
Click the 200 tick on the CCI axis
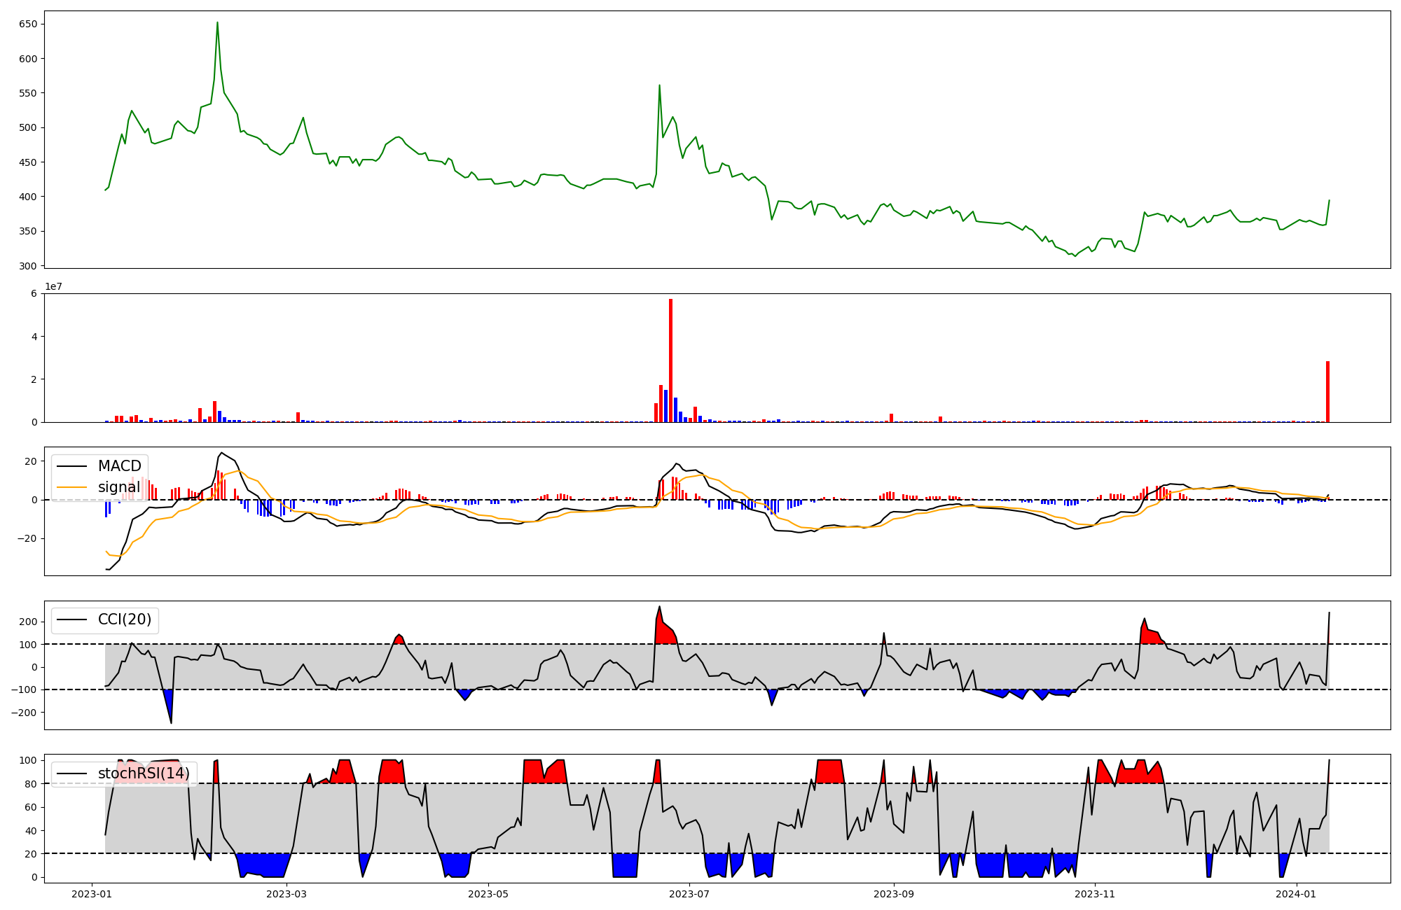point(29,622)
